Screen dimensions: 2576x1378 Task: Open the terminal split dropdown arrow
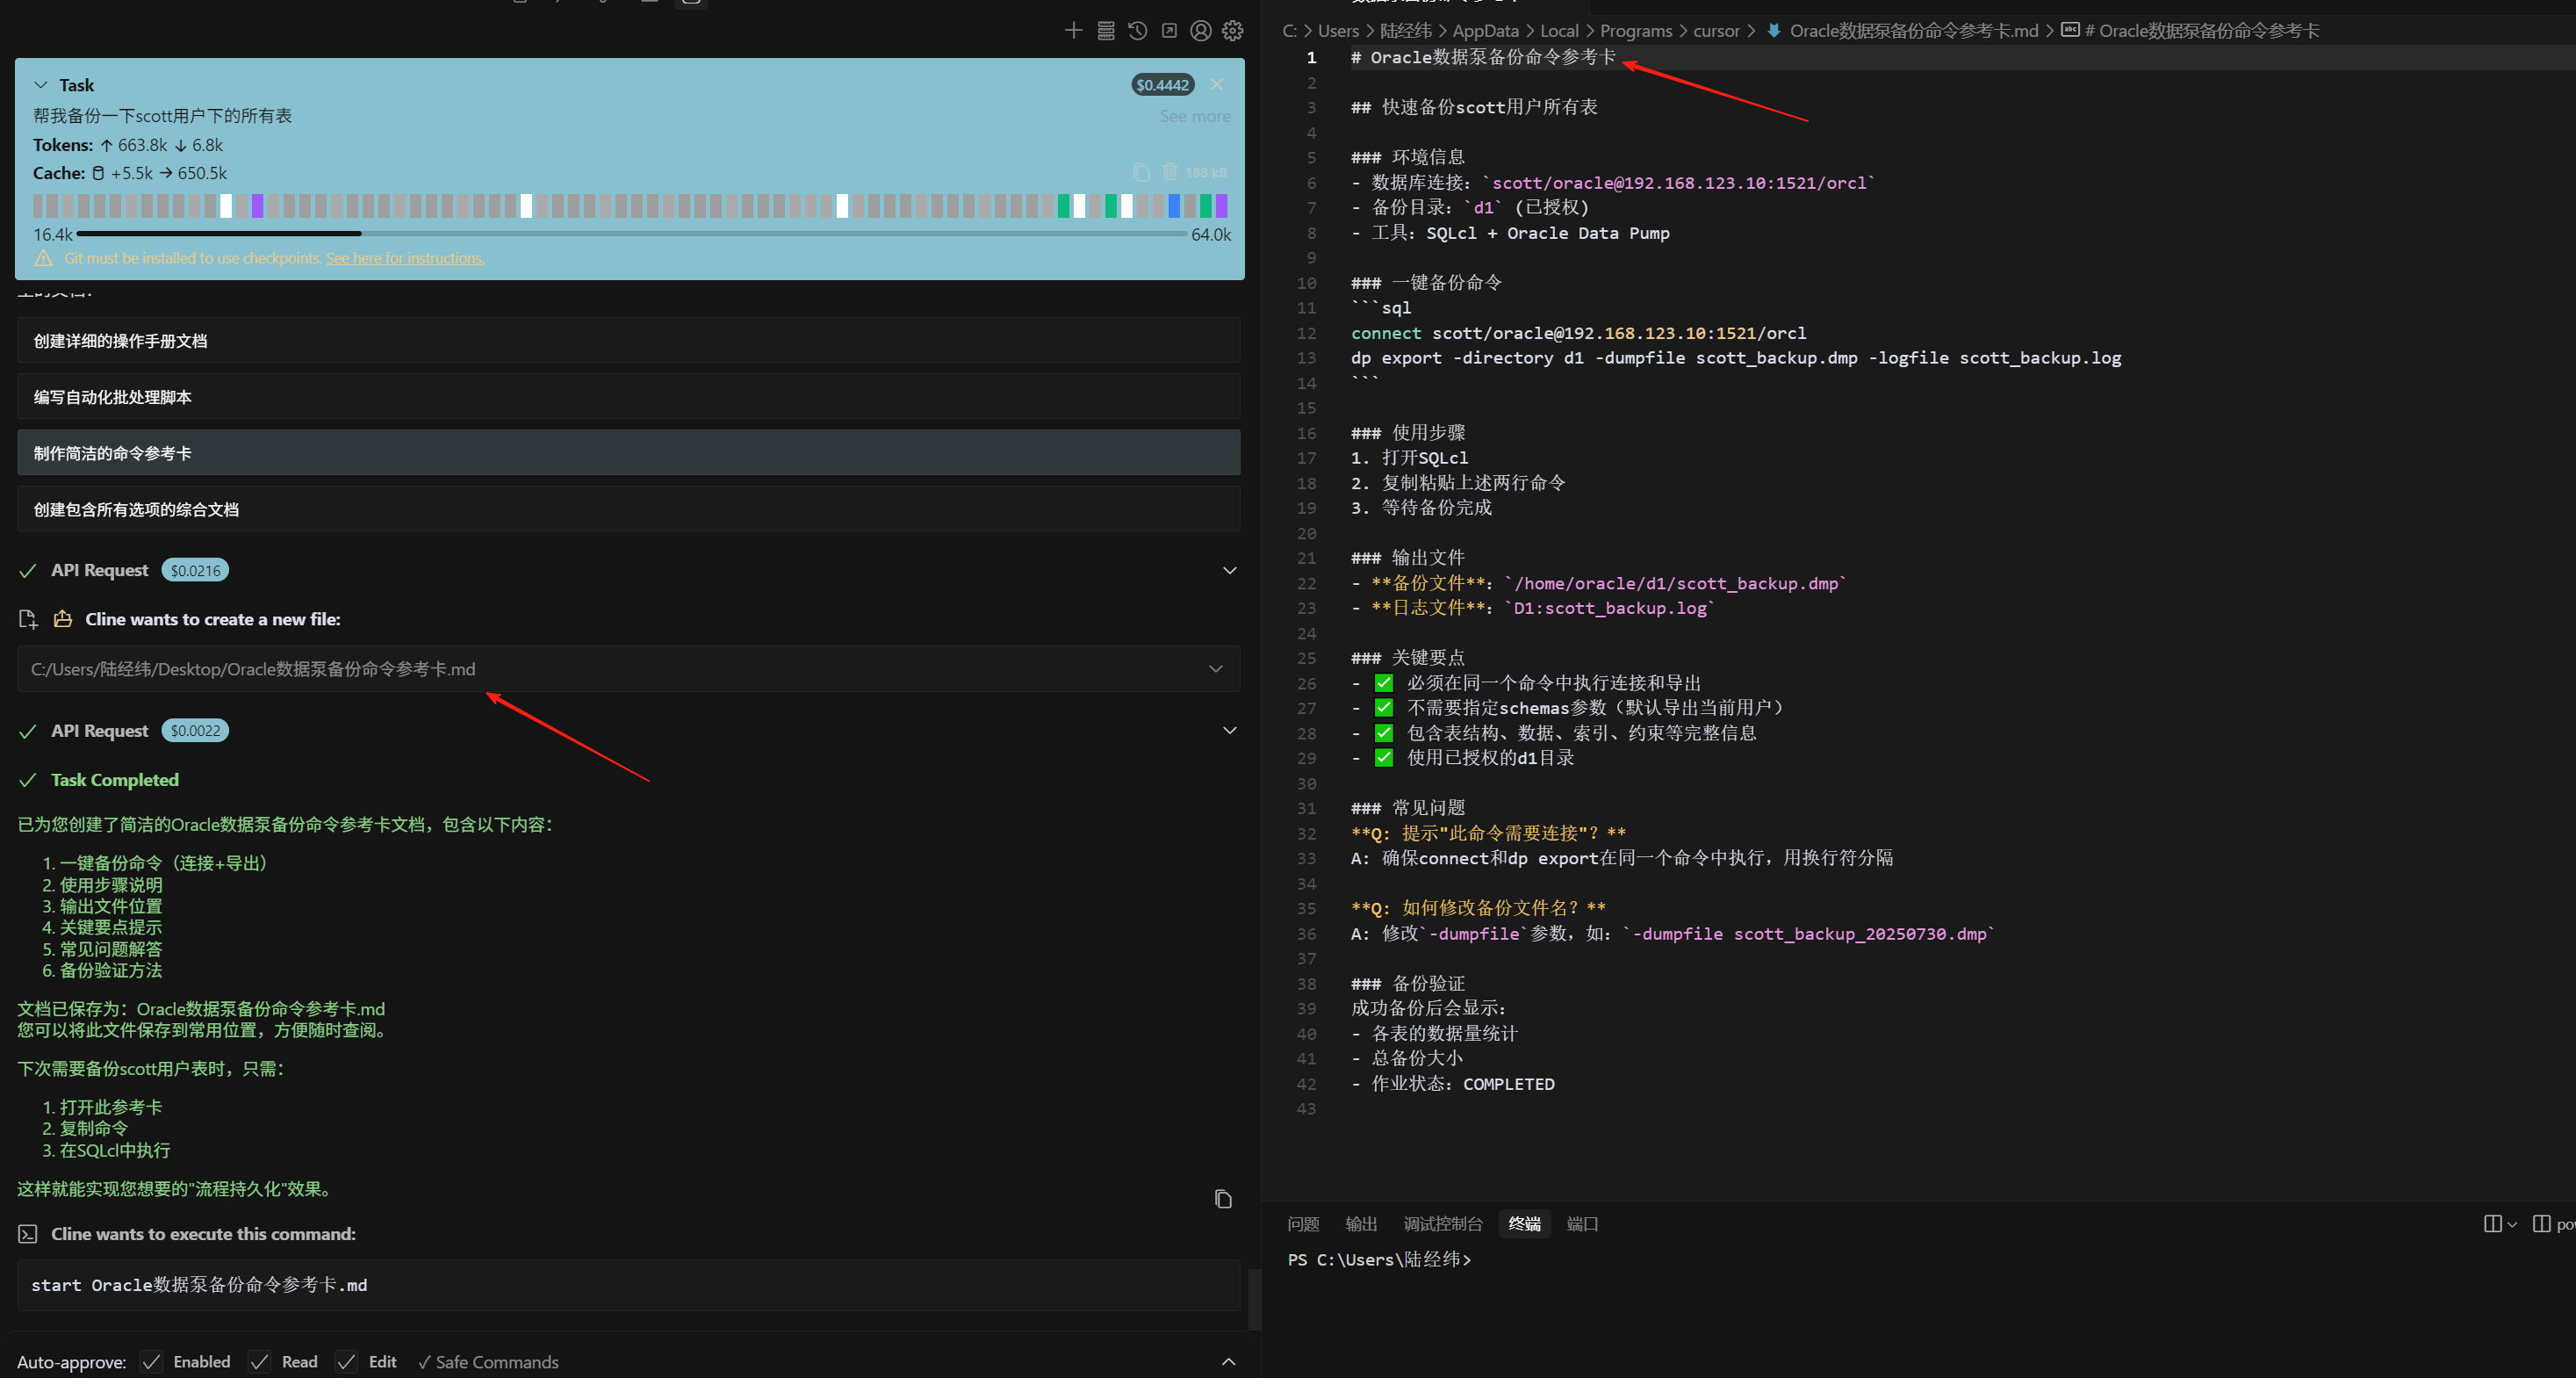[2512, 1225]
